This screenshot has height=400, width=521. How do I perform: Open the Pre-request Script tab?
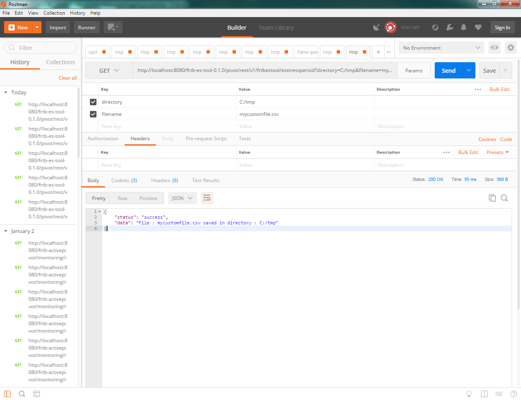pyautogui.click(x=206, y=139)
